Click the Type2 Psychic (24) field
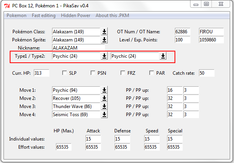This screenshot has width=234, height=163. pos(135,56)
